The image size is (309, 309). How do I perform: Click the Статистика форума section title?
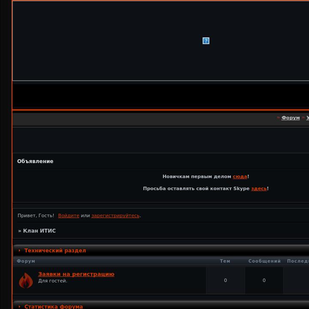pos(54,306)
